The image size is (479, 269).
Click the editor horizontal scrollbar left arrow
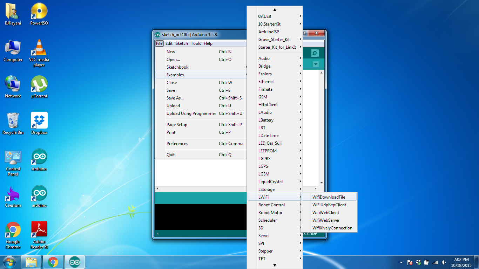[x=157, y=189]
